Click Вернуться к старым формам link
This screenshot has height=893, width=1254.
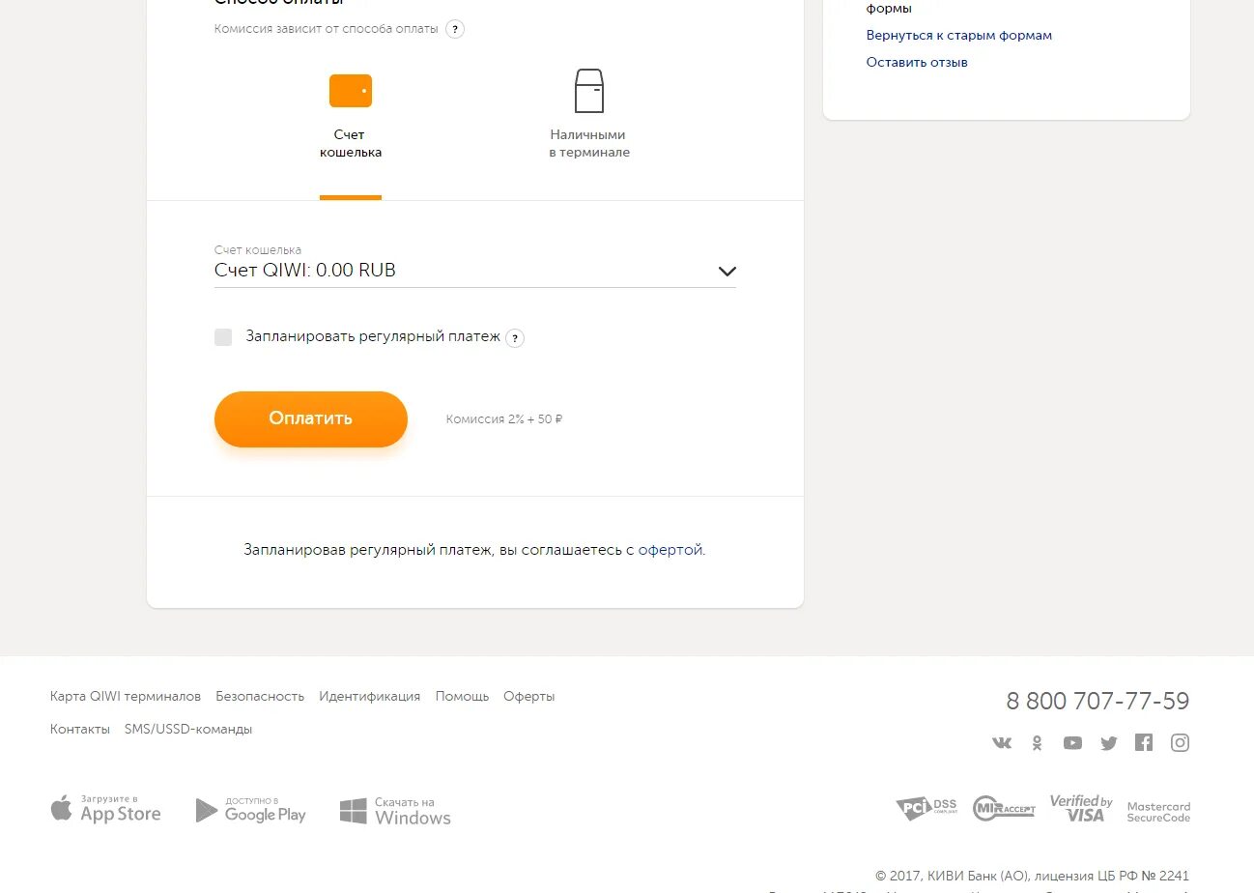point(958,36)
